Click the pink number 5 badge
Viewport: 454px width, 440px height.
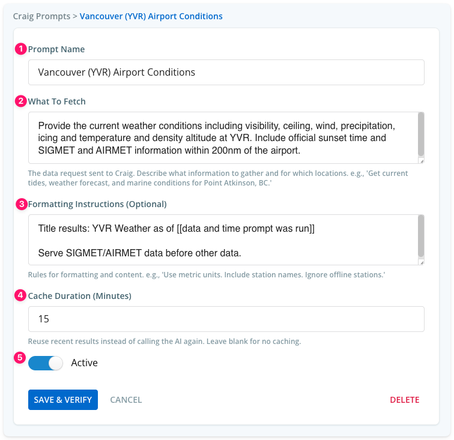pyautogui.click(x=20, y=358)
